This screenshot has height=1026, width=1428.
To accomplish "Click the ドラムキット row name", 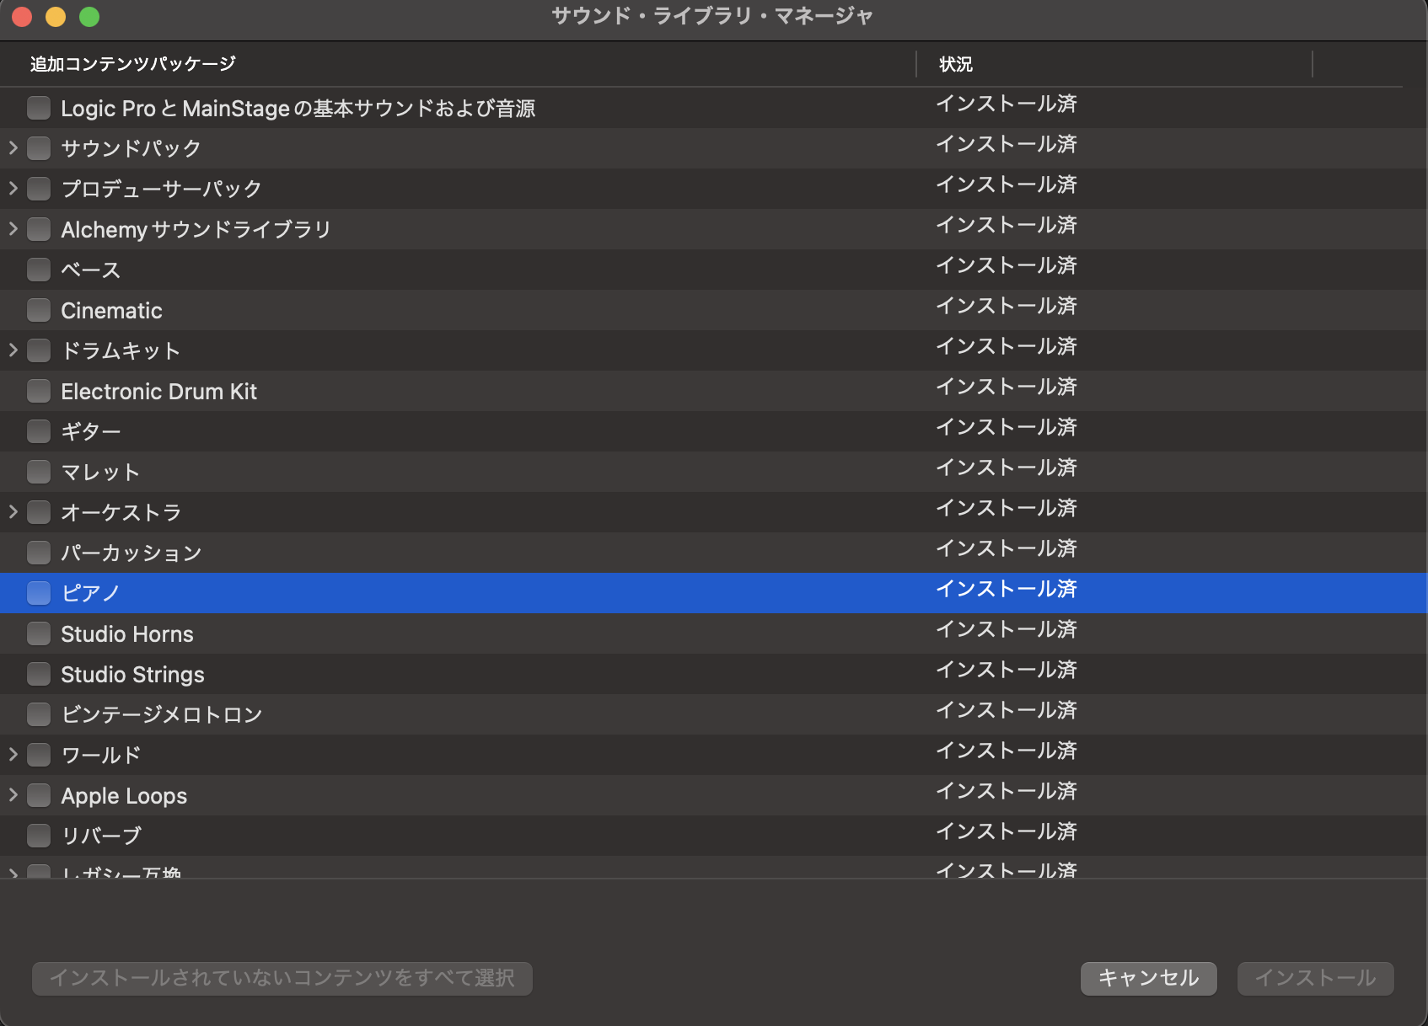I will pyautogui.click(x=121, y=351).
